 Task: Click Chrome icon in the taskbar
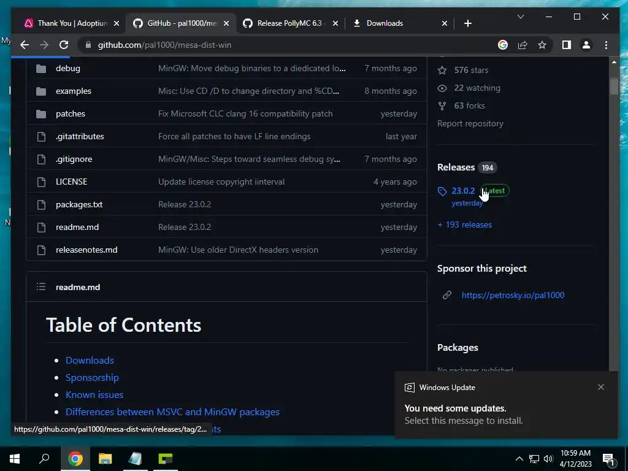75,459
